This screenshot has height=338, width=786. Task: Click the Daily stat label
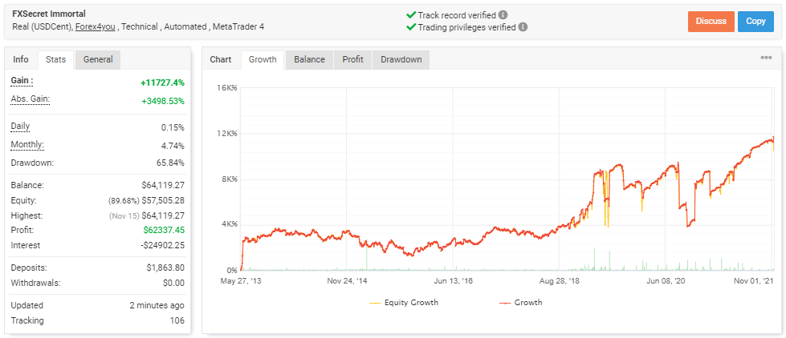(21, 126)
